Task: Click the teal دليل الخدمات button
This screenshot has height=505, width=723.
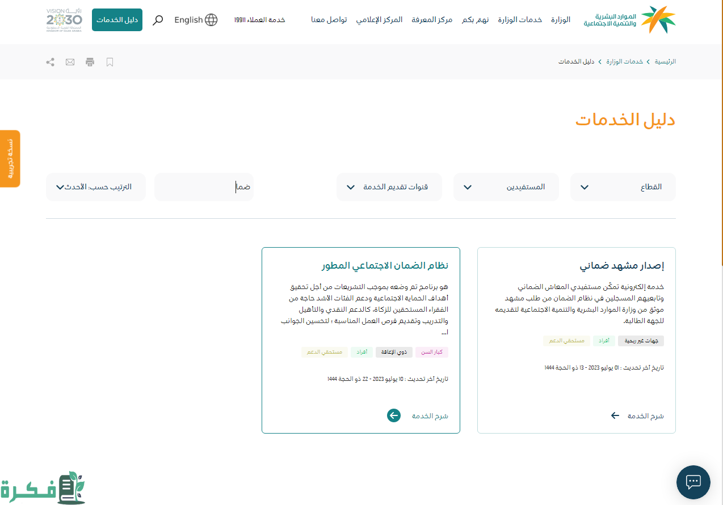Action: pyautogui.click(x=117, y=20)
